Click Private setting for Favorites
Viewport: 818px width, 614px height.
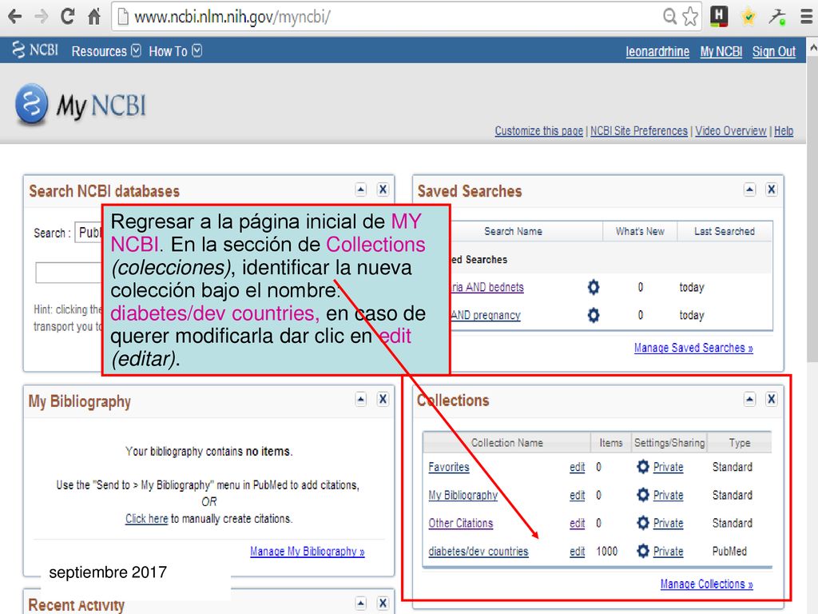click(x=669, y=467)
